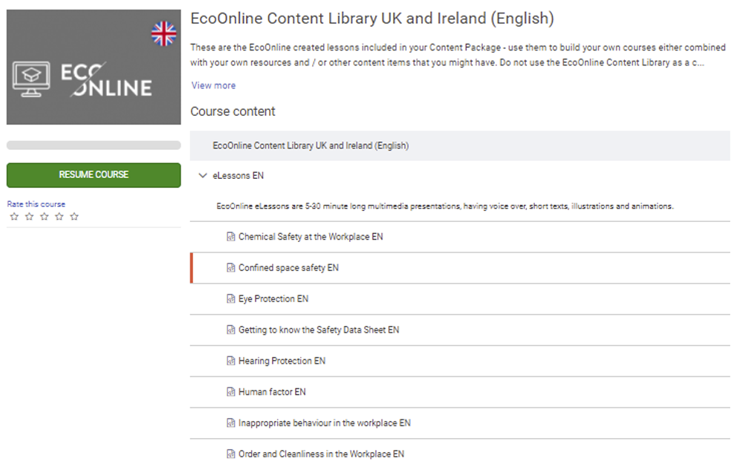Screen dimensions: 743x464
Task: Click the Inappropriate behaviour lesson icon
Action: (231, 423)
